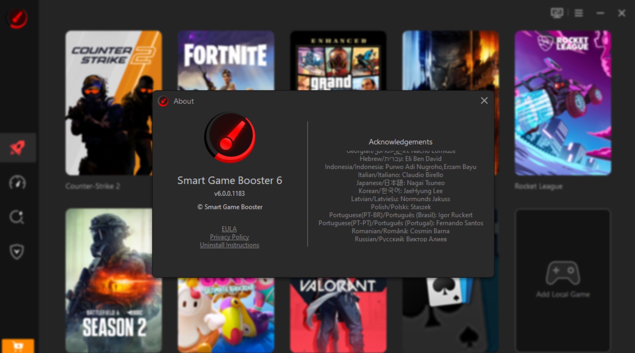Click the Italian: Claudio Birello line
This screenshot has width=635, height=353.
(x=400, y=175)
